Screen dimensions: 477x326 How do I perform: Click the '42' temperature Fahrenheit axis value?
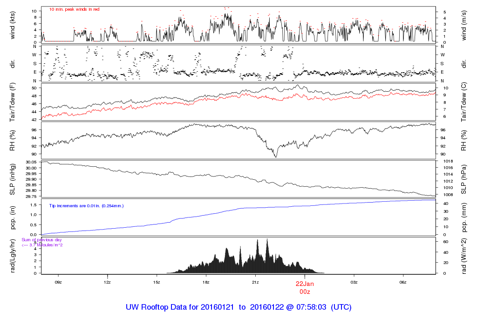click(34, 120)
